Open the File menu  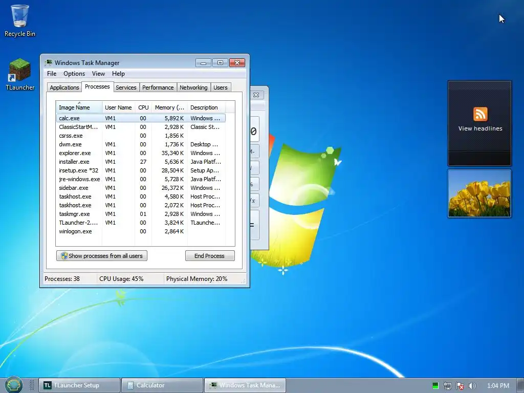[52, 74]
